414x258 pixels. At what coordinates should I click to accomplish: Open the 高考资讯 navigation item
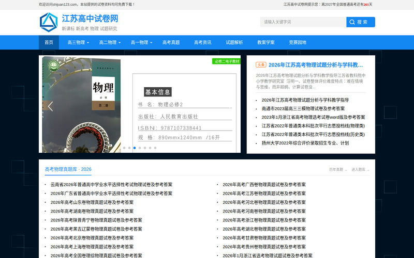(203, 42)
